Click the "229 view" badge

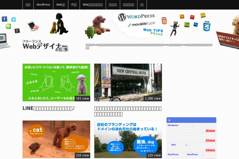(x=154, y=155)
